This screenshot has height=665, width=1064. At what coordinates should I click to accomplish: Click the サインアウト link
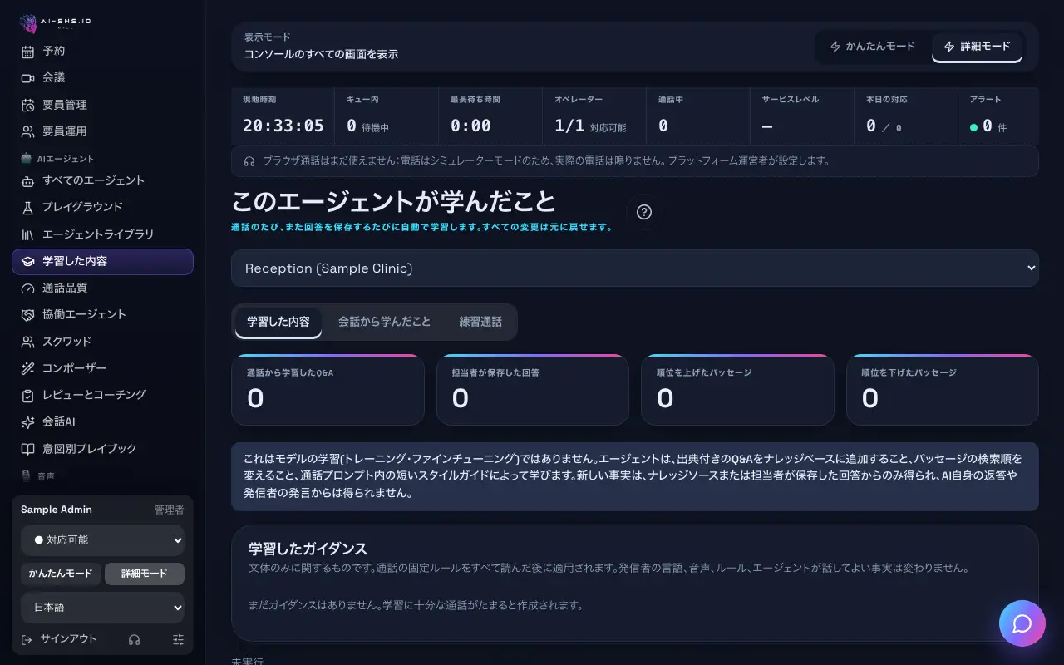coord(69,639)
